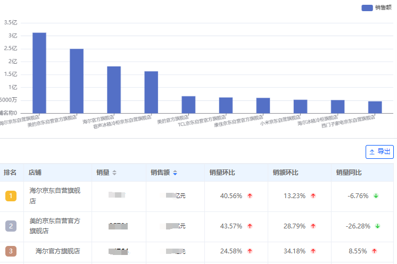The width and height of the screenshot is (397, 264).
Task: Select the 美的京东自营官方旗舰店 chart bar
Action: 77,81
